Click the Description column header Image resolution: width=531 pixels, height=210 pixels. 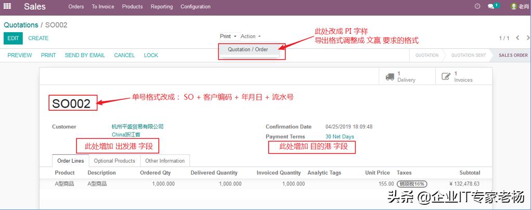[102, 173]
